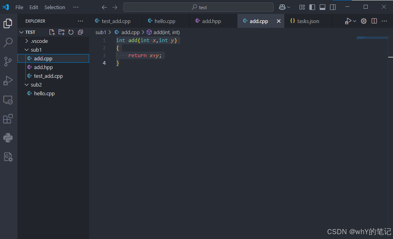Click line number 4 in gutter
Screen dimensions: 393x239
[104, 63]
